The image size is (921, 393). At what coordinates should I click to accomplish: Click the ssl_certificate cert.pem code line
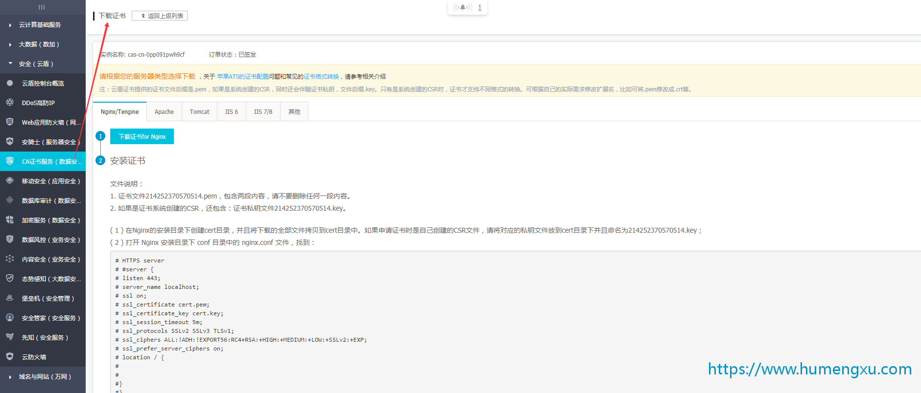163,305
